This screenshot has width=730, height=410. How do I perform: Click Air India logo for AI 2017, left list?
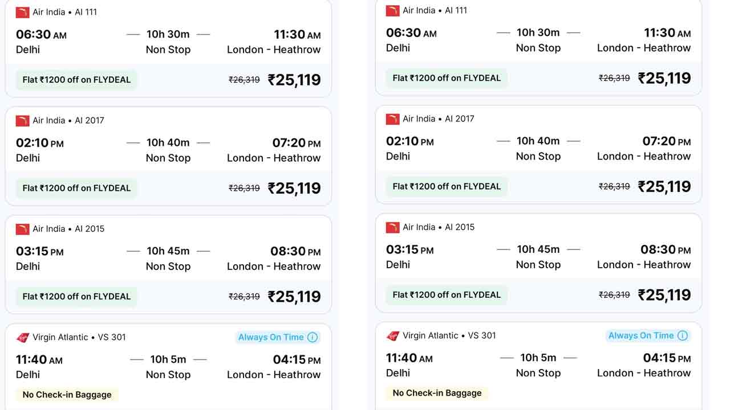pyautogui.click(x=22, y=120)
